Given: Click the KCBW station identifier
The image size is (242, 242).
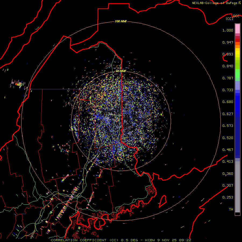Looking at the screenshot, I should pyautogui.click(x=151, y=240).
